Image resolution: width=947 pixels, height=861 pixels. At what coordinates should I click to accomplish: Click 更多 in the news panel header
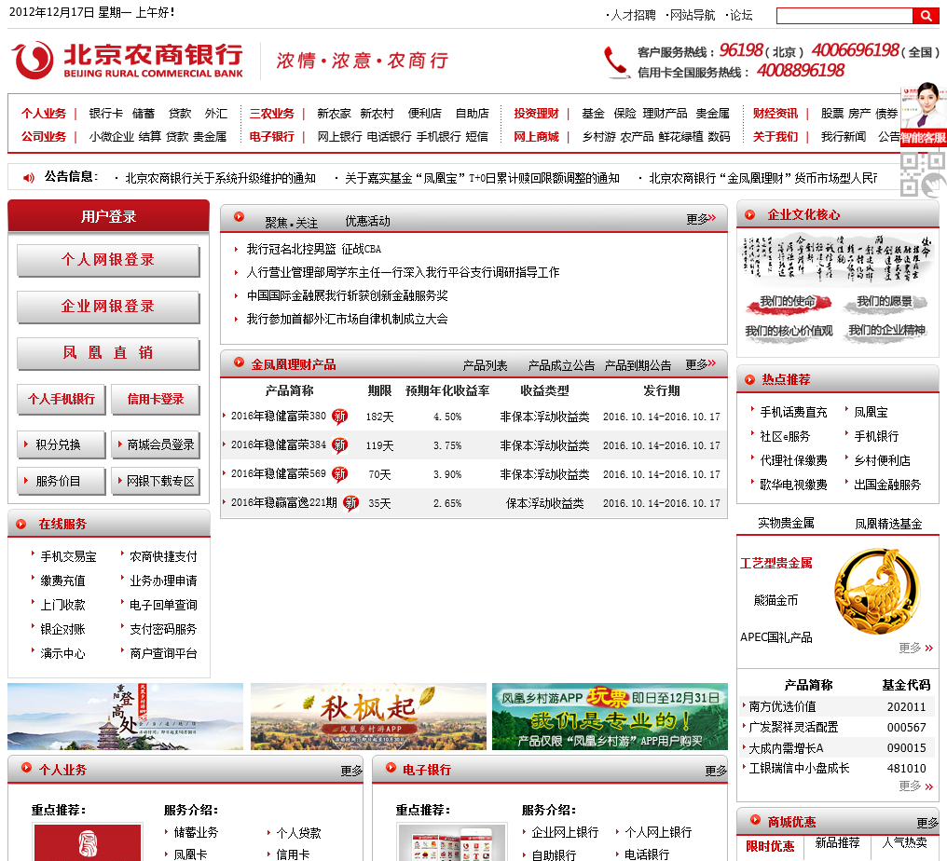[x=701, y=219]
